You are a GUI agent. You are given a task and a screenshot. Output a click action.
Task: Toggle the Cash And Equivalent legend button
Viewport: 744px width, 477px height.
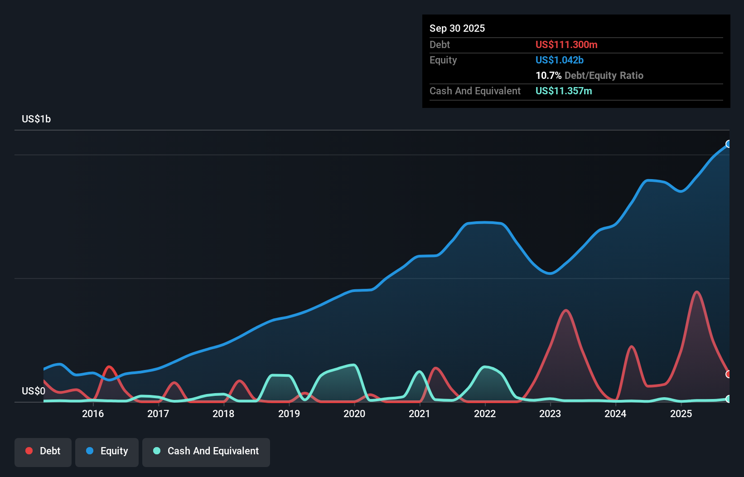click(206, 452)
